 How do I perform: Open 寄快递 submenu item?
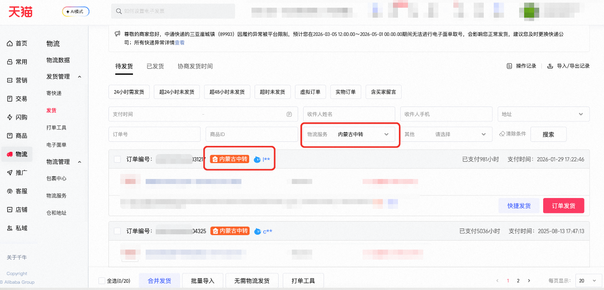pos(54,93)
